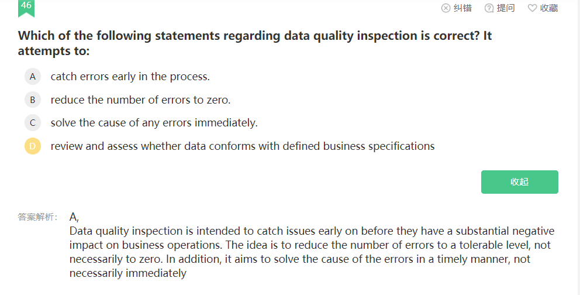Click the circled-X icon beside 纠错

(446, 8)
